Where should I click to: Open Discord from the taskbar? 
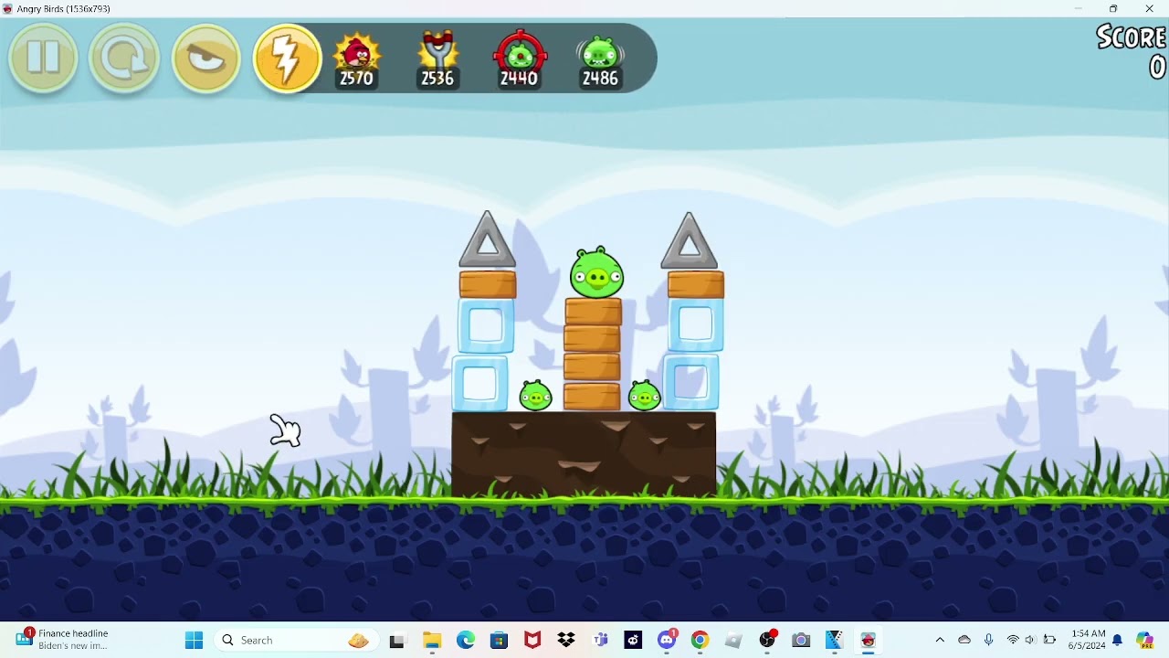coord(667,640)
